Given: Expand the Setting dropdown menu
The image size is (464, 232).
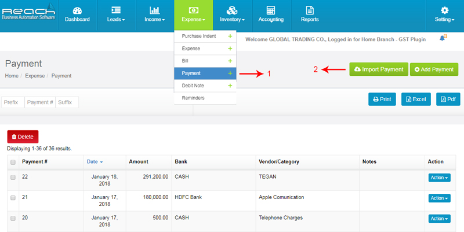Looking at the screenshot, I should click(444, 20).
